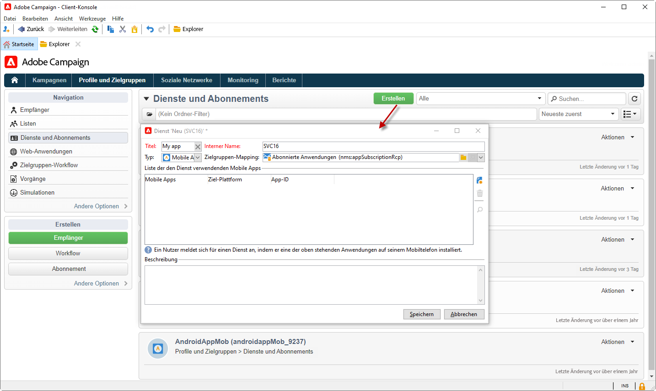Open the Neueste zuerst sort dropdown

click(579, 114)
